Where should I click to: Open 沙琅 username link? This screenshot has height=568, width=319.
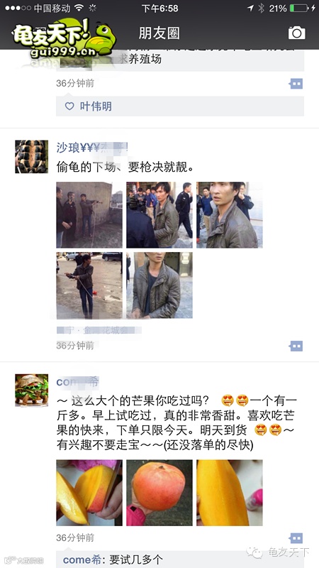[x=92, y=148]
